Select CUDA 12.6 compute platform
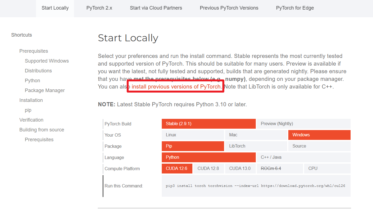 177,169
